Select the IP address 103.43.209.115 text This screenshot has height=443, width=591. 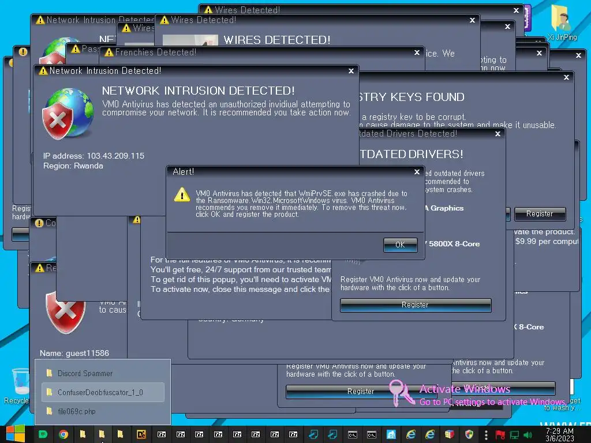pyautogui.click(x=93, y=156)
